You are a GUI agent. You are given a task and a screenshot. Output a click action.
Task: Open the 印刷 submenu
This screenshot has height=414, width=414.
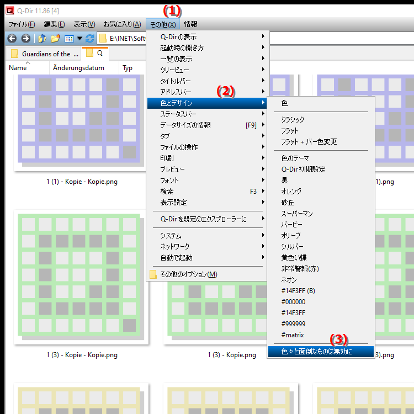coord(207,158)
